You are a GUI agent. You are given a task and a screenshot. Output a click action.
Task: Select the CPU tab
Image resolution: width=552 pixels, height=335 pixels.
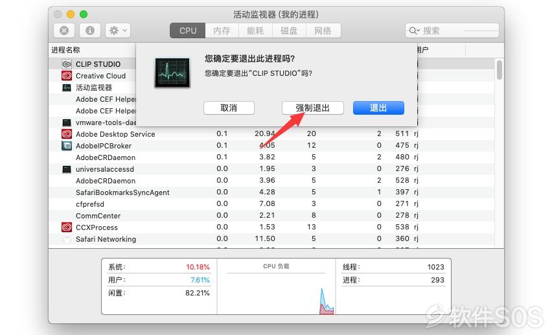(188, 30)
